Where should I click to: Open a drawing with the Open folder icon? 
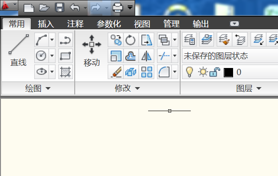[44, 8]
